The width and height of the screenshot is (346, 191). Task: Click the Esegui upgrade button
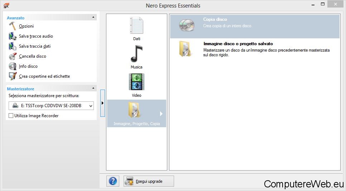click(x=149, y=181)
